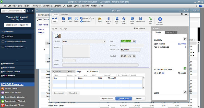The width and height of the screenshot is (204, 108).
Task: Open the Vendors menu
Action: coord(57,6)
